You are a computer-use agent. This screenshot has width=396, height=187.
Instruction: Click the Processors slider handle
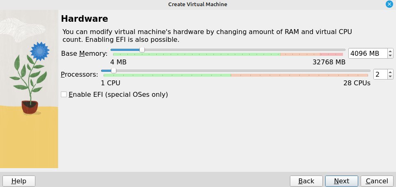(x=113, y=71)
